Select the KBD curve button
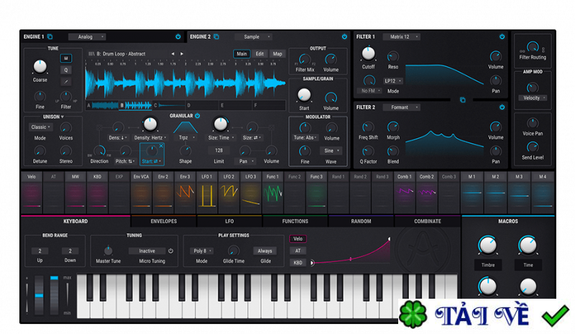The height and width of the screenshot is (334, 575). (x=298, y=263)
